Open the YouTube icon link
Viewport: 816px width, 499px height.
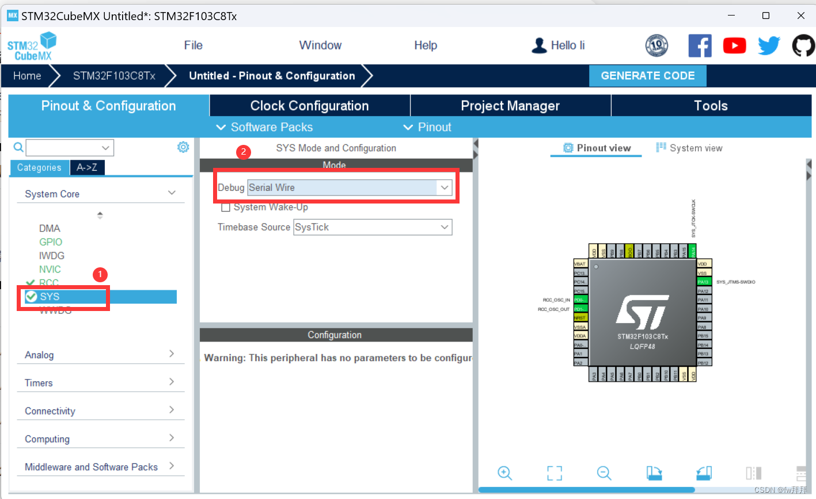coord(734,45)
